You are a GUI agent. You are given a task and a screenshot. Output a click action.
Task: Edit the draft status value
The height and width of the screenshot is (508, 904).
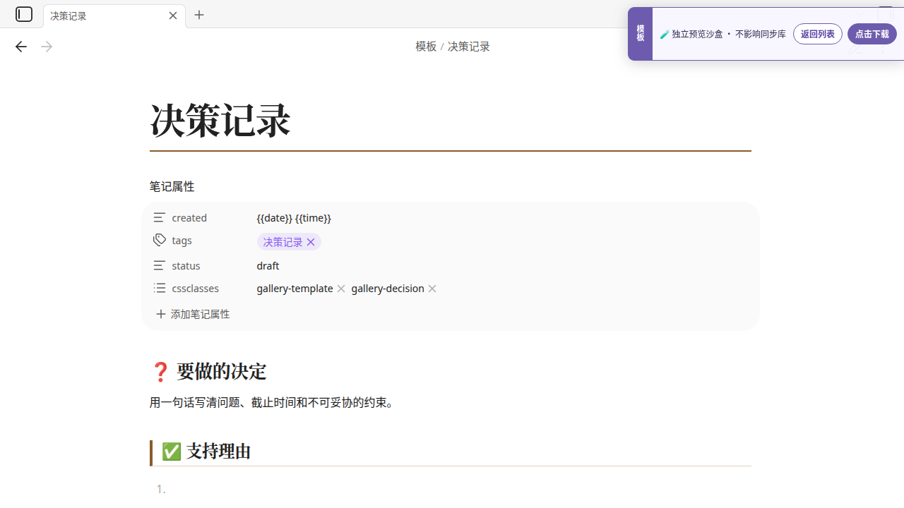coord(268,266)
